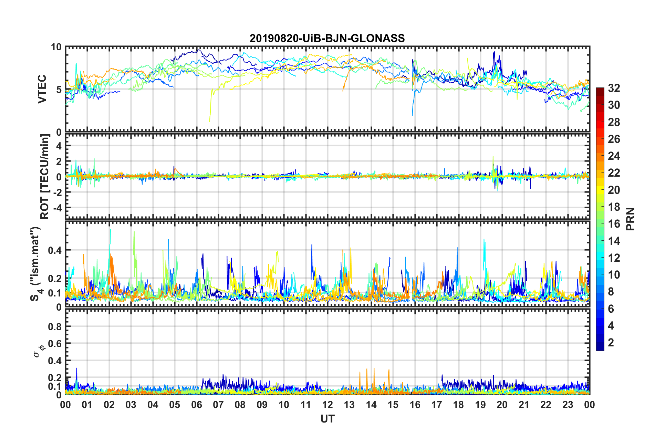The height and width of the screenshot is (438, 655).
Task: Click ROT y-axis tick -4
Action: (58, 208)
